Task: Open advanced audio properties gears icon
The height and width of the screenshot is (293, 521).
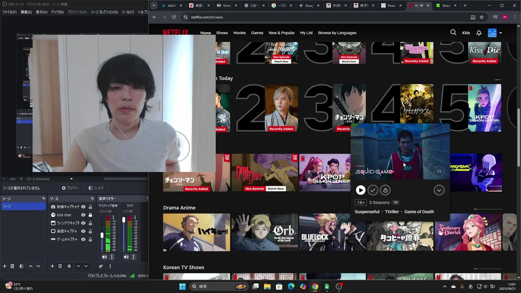Action: 101,266
